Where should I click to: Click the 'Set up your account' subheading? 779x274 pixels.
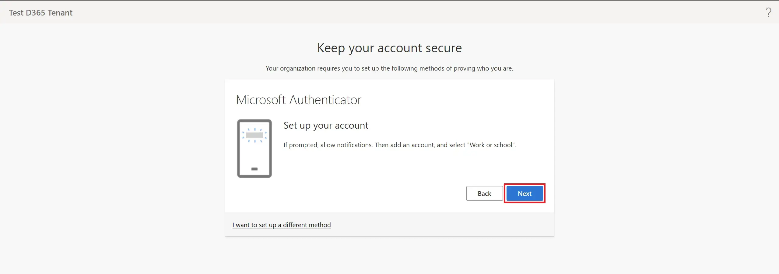326,125
